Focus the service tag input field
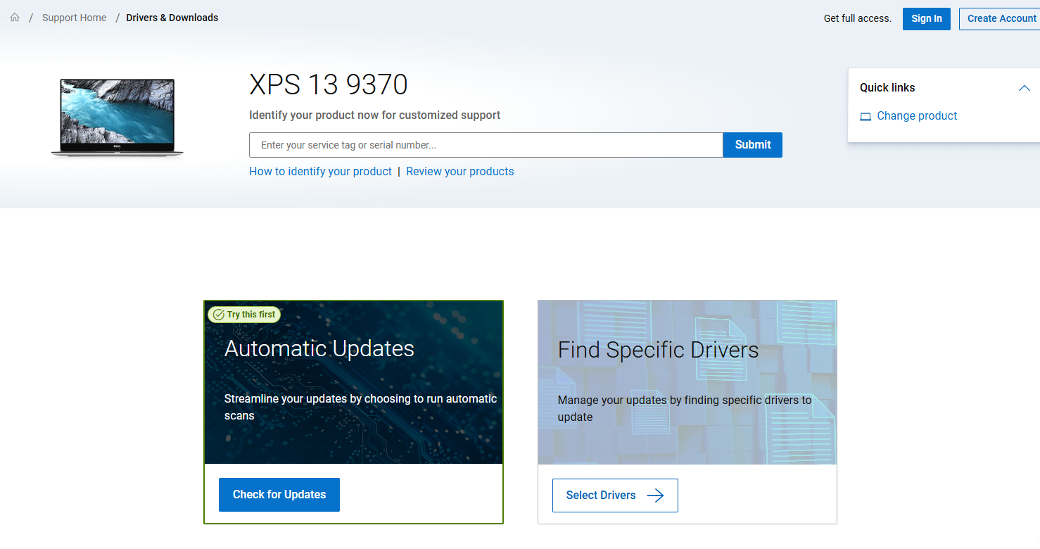 click(486, 145)
